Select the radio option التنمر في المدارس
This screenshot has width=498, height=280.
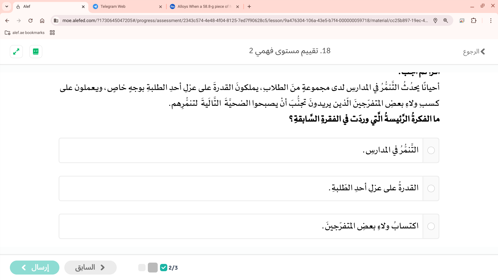coord(431,150)
